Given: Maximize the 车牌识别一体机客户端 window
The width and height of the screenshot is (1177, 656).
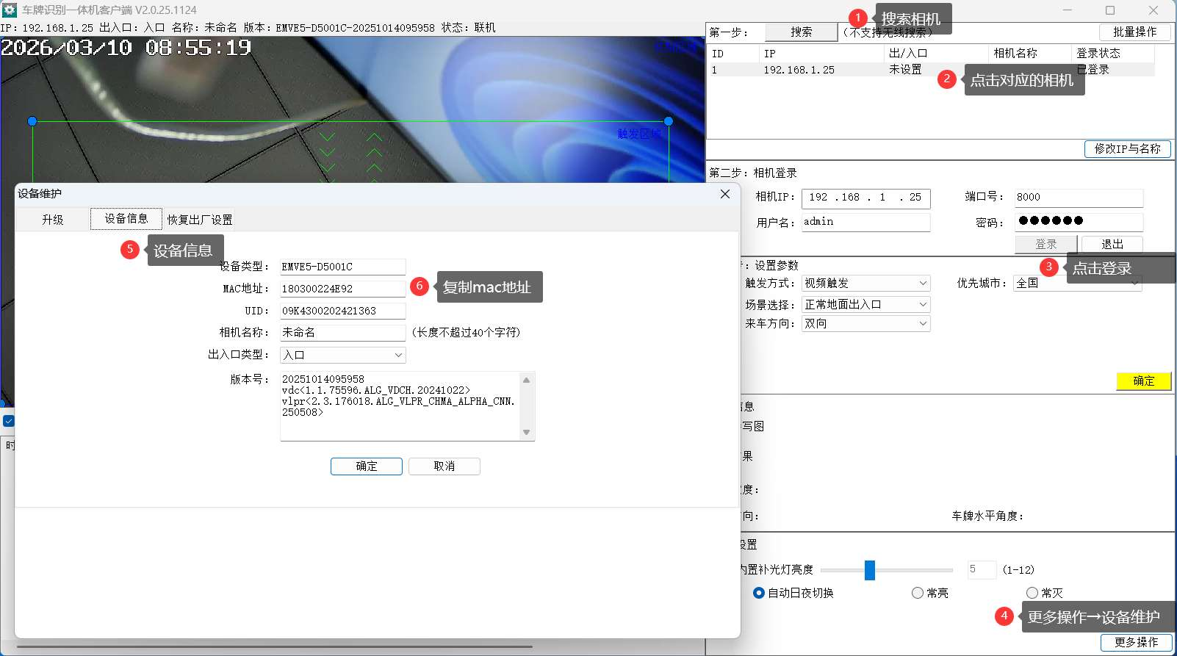Looking at the screenshot, I should (1110, 10).
